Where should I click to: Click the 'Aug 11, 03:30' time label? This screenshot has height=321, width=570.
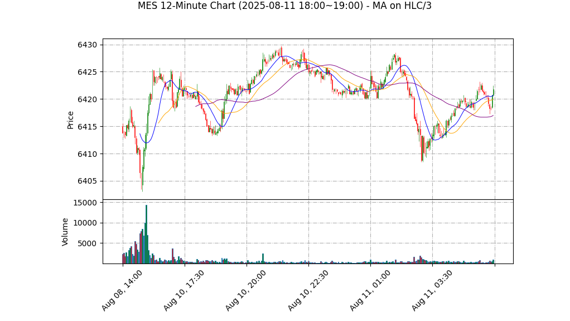click(432, 290)
